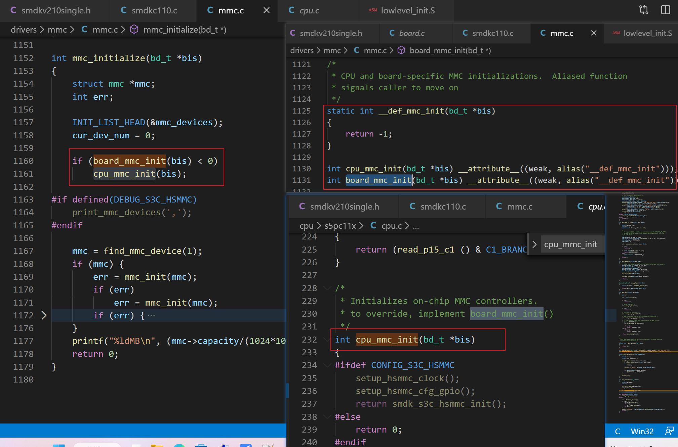The image size is (678, 447).
Task: Click the C language mode in status bar
Action: click(x=617, y=431)
